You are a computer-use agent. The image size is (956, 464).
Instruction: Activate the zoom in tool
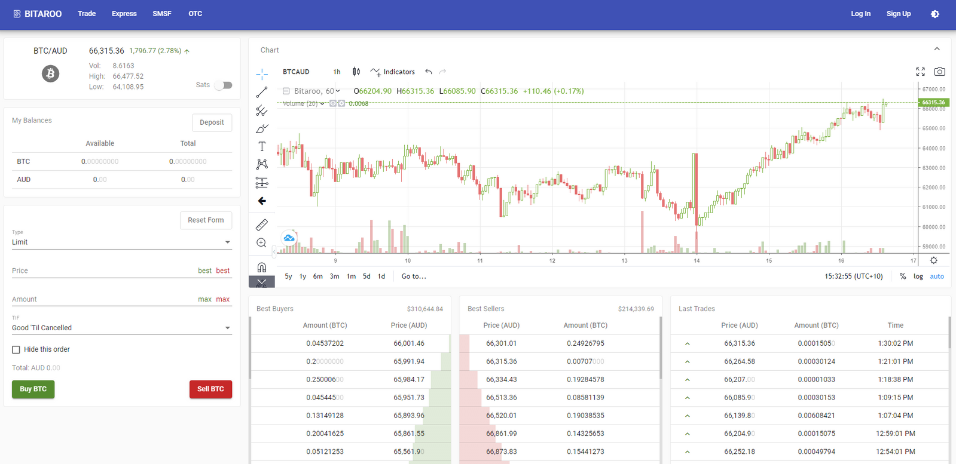(x=262, y=242)
